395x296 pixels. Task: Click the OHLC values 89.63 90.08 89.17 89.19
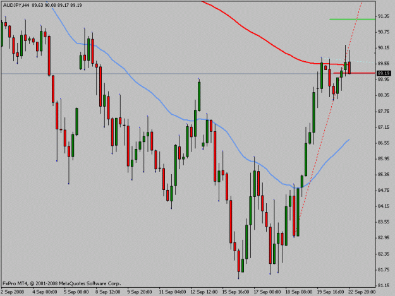pos(57,5)
